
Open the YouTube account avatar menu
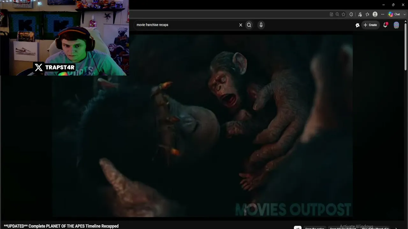396,25
